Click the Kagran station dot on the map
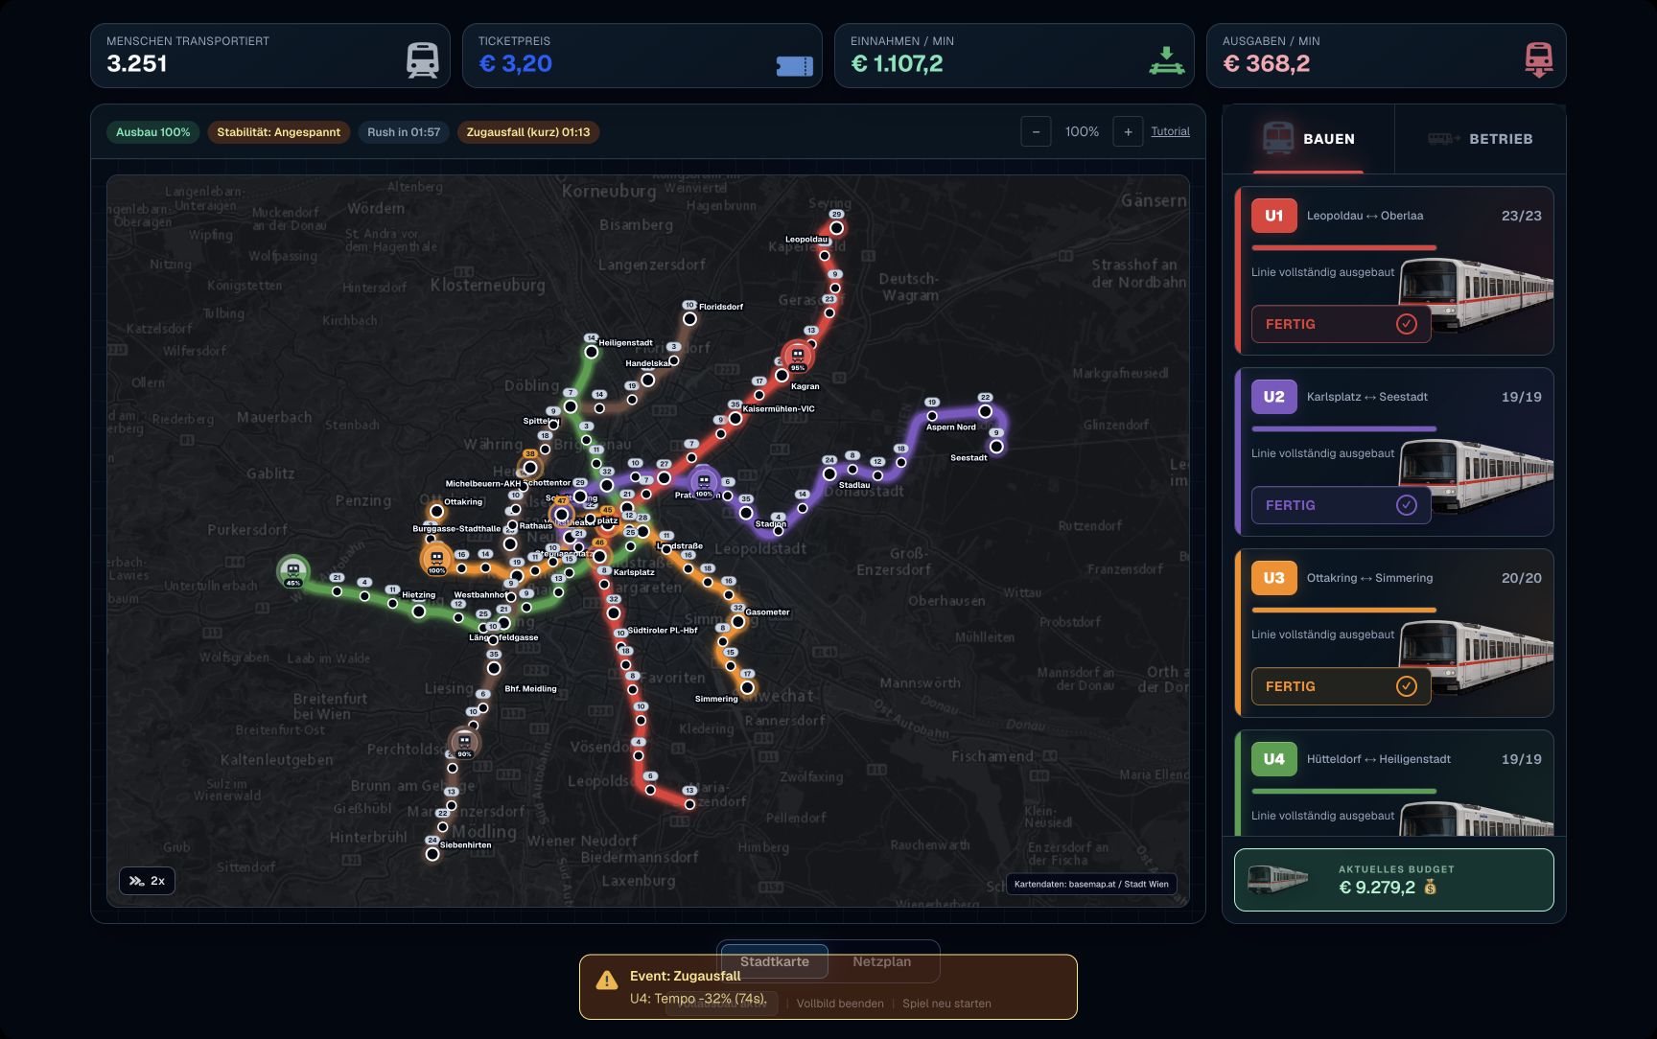Viewport: 1657px width, 1039px height. 782,375
